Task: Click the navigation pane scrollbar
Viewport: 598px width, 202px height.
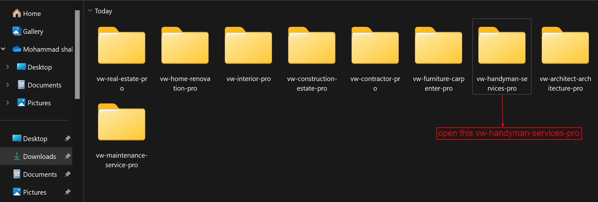Action: click(x=77, y=55)
